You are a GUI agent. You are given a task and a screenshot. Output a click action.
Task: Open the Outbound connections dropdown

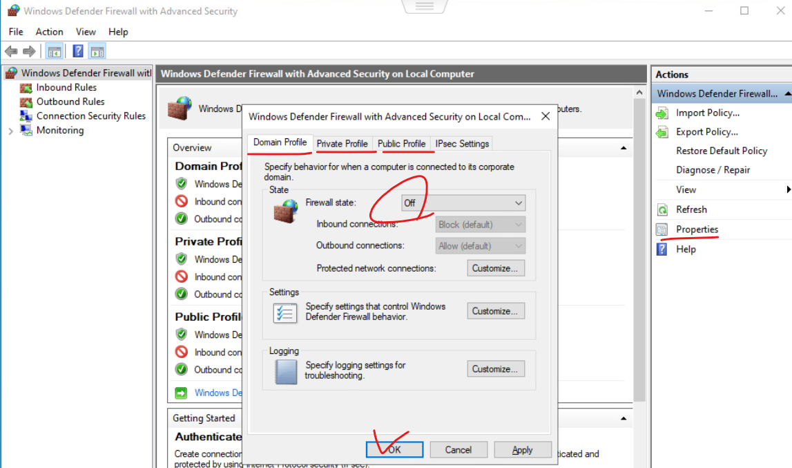coord(481,246)
